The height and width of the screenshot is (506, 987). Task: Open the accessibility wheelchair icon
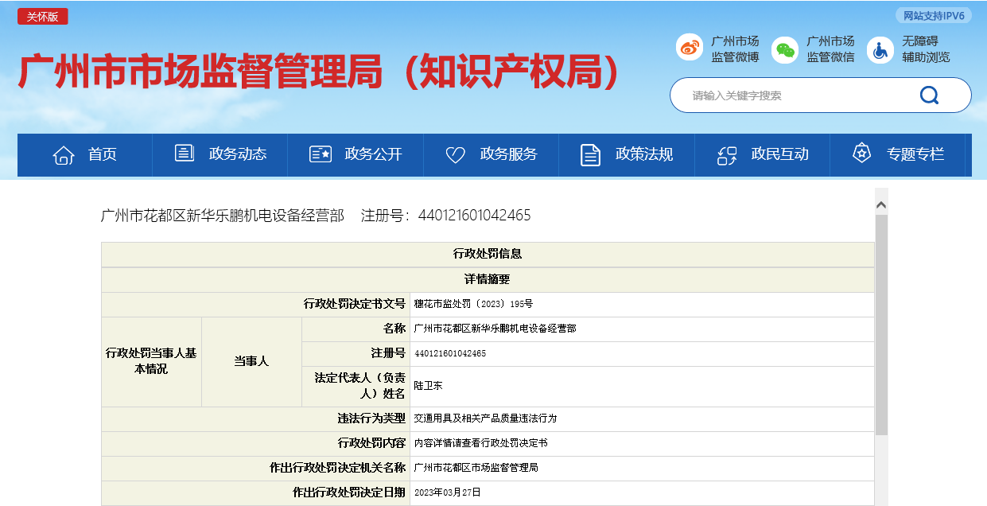(880, 49)
